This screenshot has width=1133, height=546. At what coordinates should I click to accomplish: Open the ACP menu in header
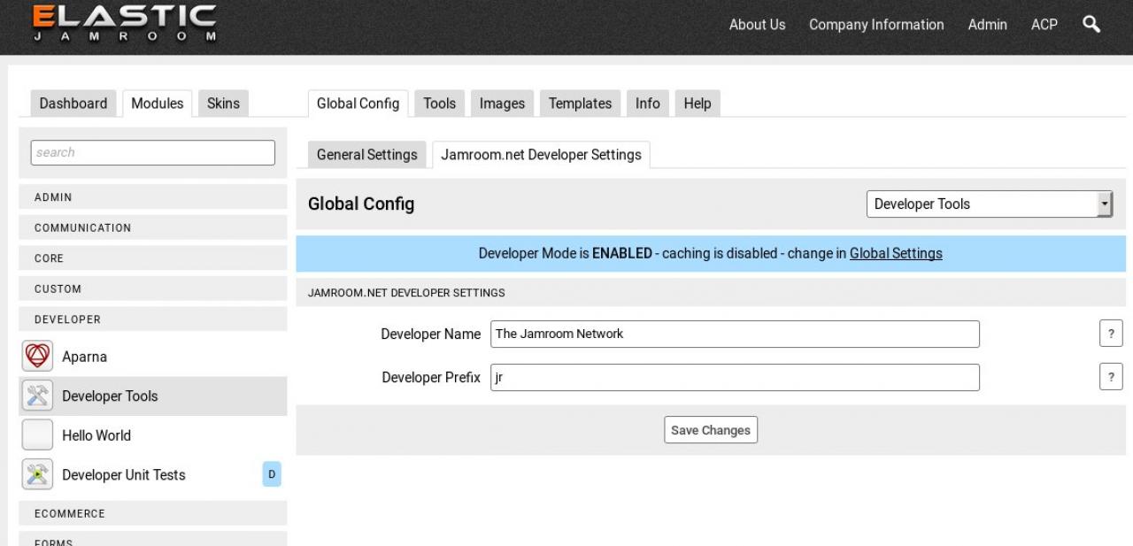1044,25
